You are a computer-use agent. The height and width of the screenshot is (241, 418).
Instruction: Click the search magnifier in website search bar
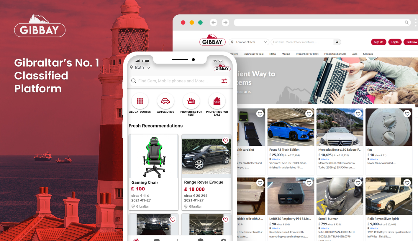coord(337,42)
